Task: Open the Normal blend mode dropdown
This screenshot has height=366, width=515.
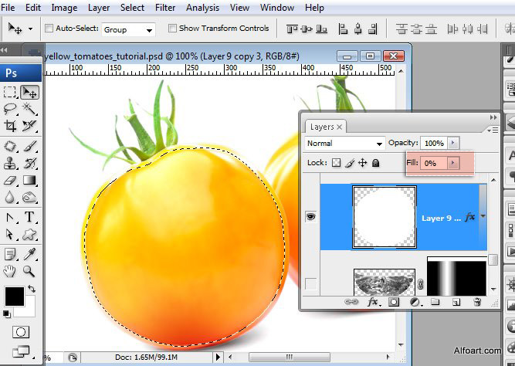Action: [x=344, y=144]
